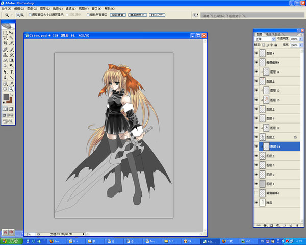Open the 窗口(W) menu
Image resolution: width=306 pixels, height=245 pixels.
tap(96, 8)
